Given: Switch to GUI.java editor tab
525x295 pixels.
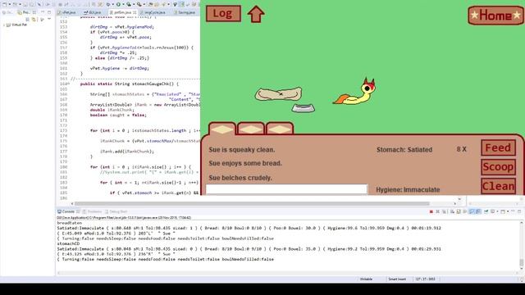Looking at the screenshot, I should 93,12.
